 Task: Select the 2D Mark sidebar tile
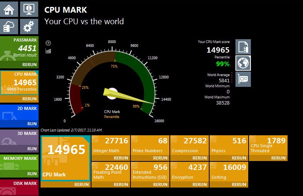pos(19,112)
